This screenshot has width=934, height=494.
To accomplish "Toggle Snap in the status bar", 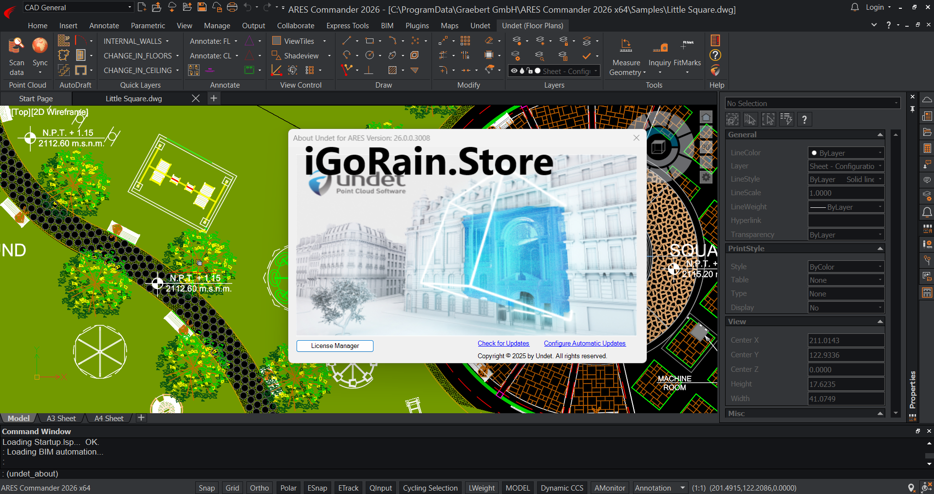I will [x=206, y=488].
